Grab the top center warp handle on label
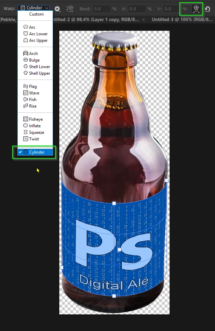 (x=114, y=203)
